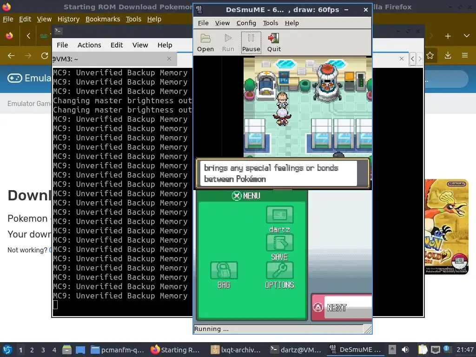
Task: Tap the OPTIONS wrench icon
Action: pyautogui.click(x=279, y=271)
